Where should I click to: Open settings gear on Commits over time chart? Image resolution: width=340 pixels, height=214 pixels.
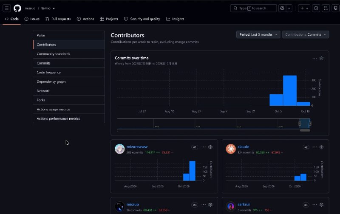point(321,58)
